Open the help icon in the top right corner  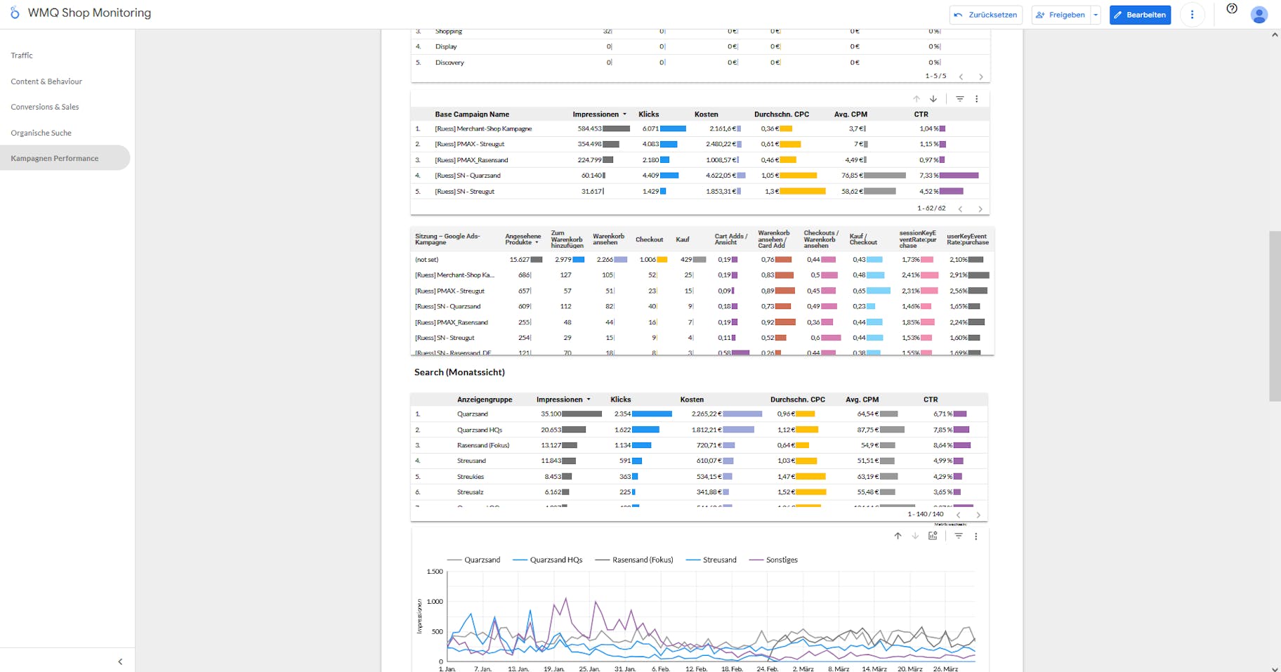1232,8
